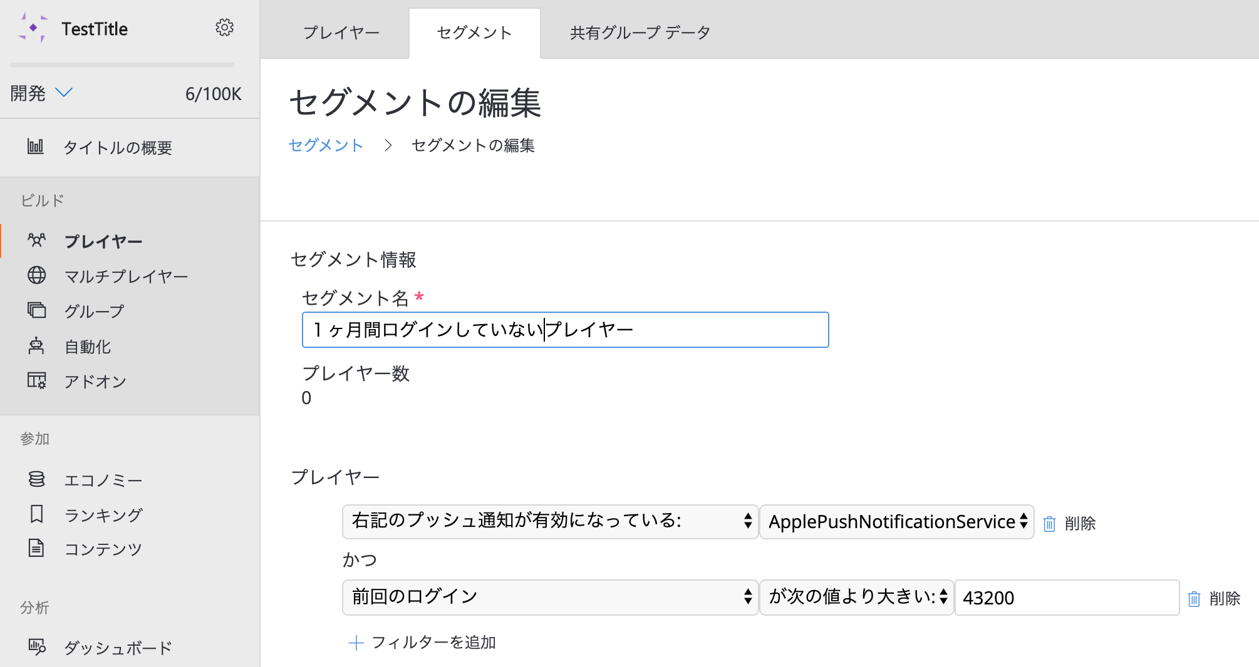Switch to the 共有グループ データ tab

[x=640, y=33]
